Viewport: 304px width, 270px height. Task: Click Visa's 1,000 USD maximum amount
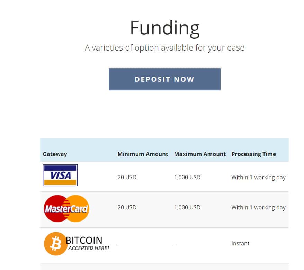[x=187, y=177]
